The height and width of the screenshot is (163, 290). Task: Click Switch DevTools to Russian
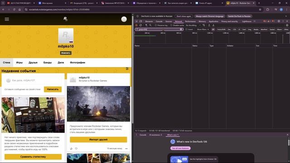[x=239, y=16]
